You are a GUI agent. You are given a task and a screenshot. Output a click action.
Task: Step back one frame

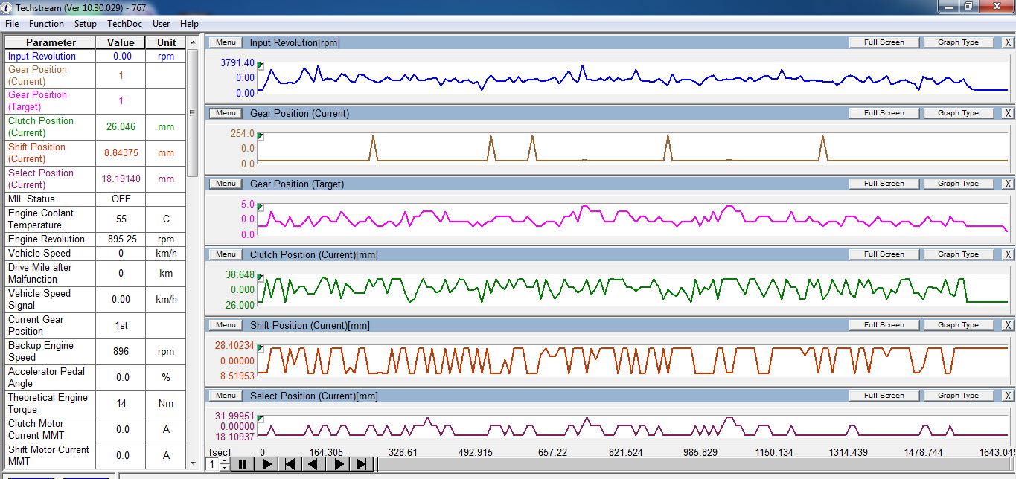click(x=314, y=464)
